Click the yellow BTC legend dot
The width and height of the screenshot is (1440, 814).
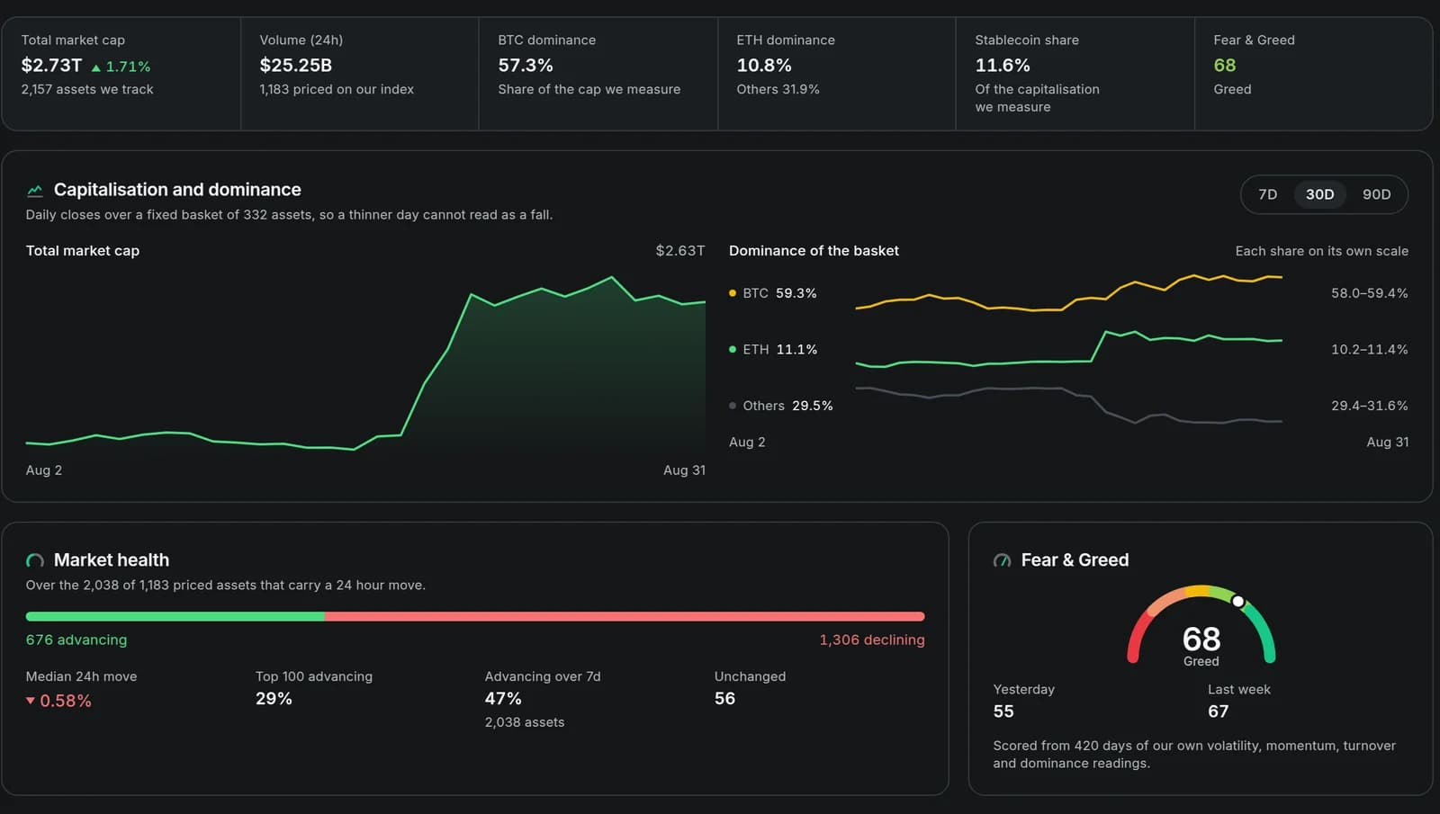(x=733, y=293)
